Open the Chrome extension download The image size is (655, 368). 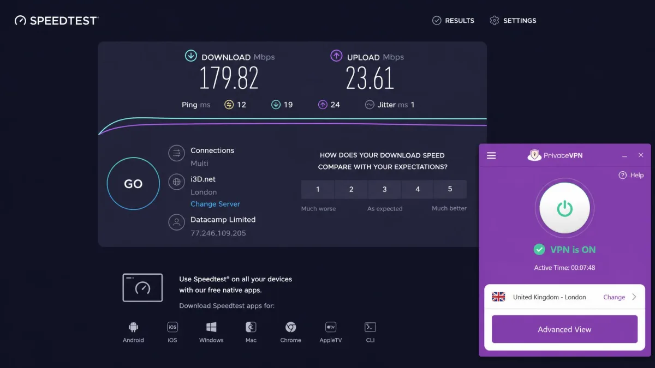point(290,332)
